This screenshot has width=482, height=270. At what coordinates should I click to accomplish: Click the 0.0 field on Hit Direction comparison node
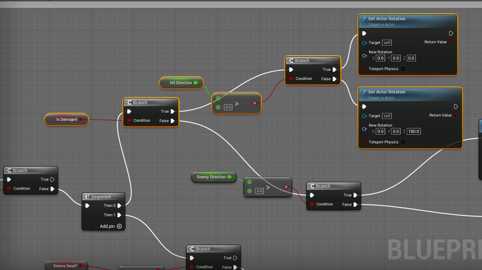pyautogui.click(x=228, y=107)
